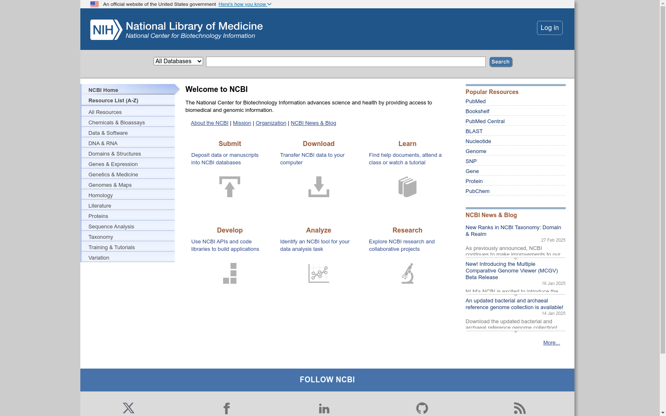Open Genes & Expression category
This screenshot has height=416, width=666.
click(128, 164)
